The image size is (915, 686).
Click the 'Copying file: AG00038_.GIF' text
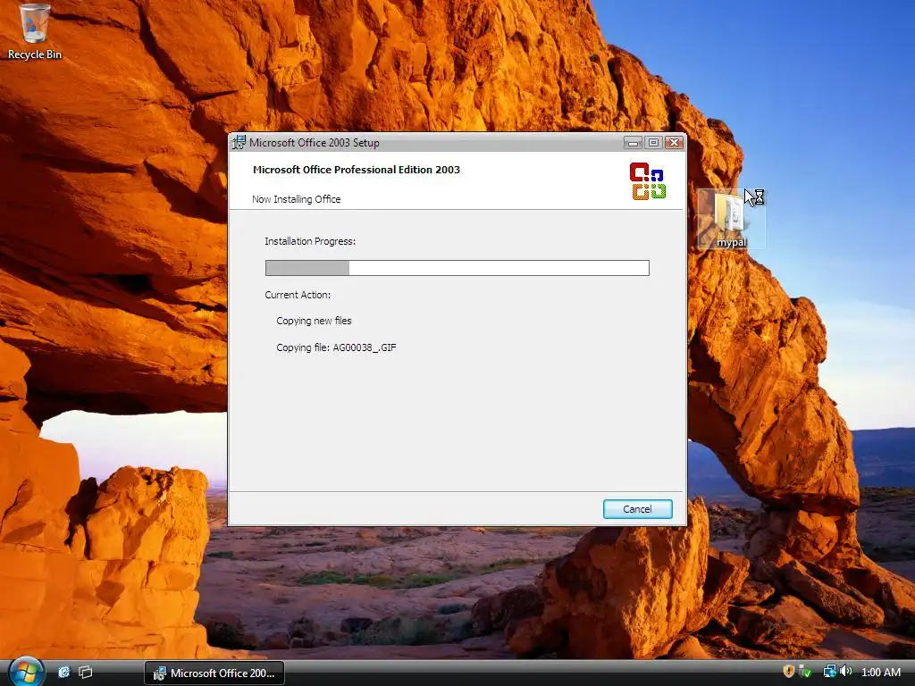coord(336,347)
